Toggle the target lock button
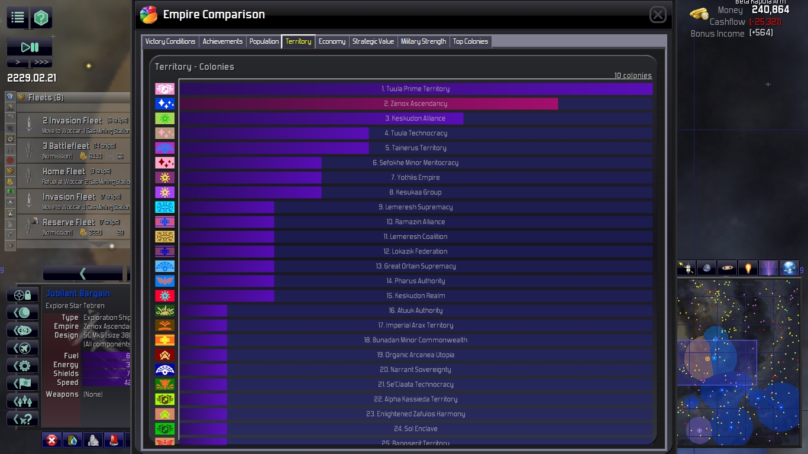 click(22, 295)
